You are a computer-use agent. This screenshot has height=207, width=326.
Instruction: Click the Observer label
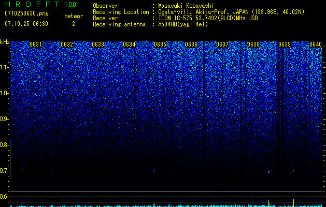[105, 6]
